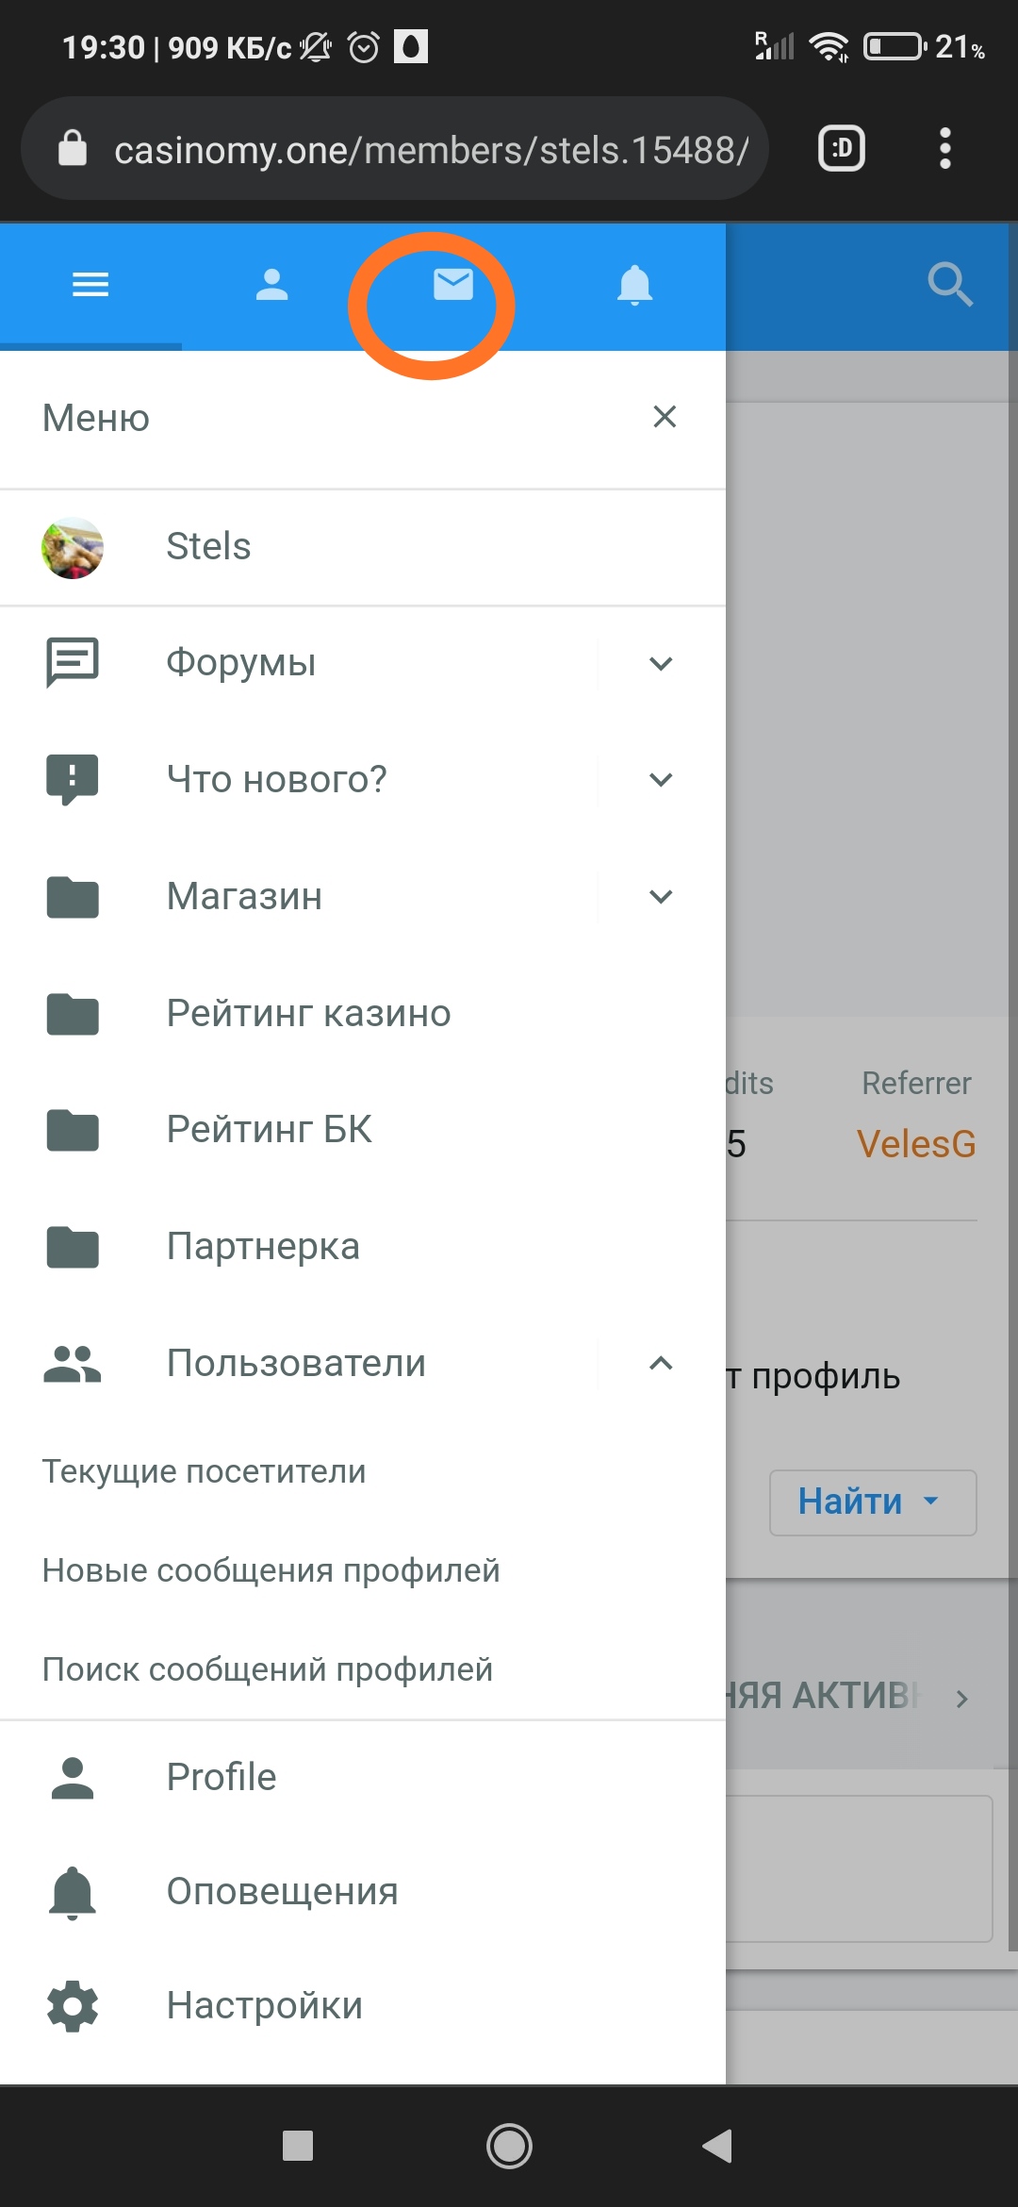Open Chrome three-dot overflow menu
Image resolution: width=1018 pixels, height=2207 pixels.
point(944,148)
